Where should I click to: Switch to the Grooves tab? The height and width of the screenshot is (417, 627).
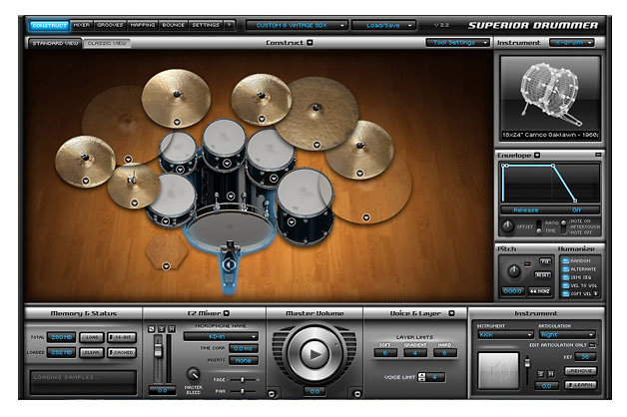coord(110,25)
